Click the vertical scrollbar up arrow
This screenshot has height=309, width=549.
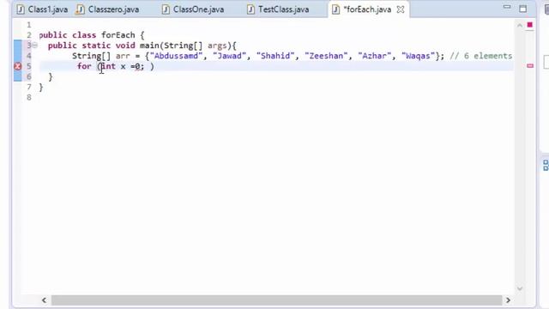click(520, 25)
